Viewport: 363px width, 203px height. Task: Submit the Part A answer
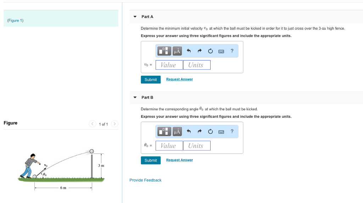pos(151,80)
